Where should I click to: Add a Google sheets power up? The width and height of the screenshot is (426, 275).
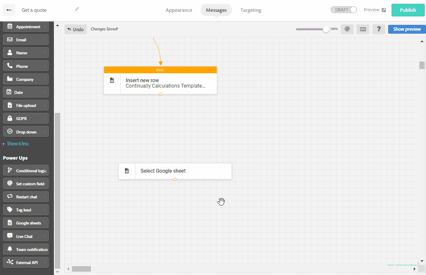tap(26, 223)
